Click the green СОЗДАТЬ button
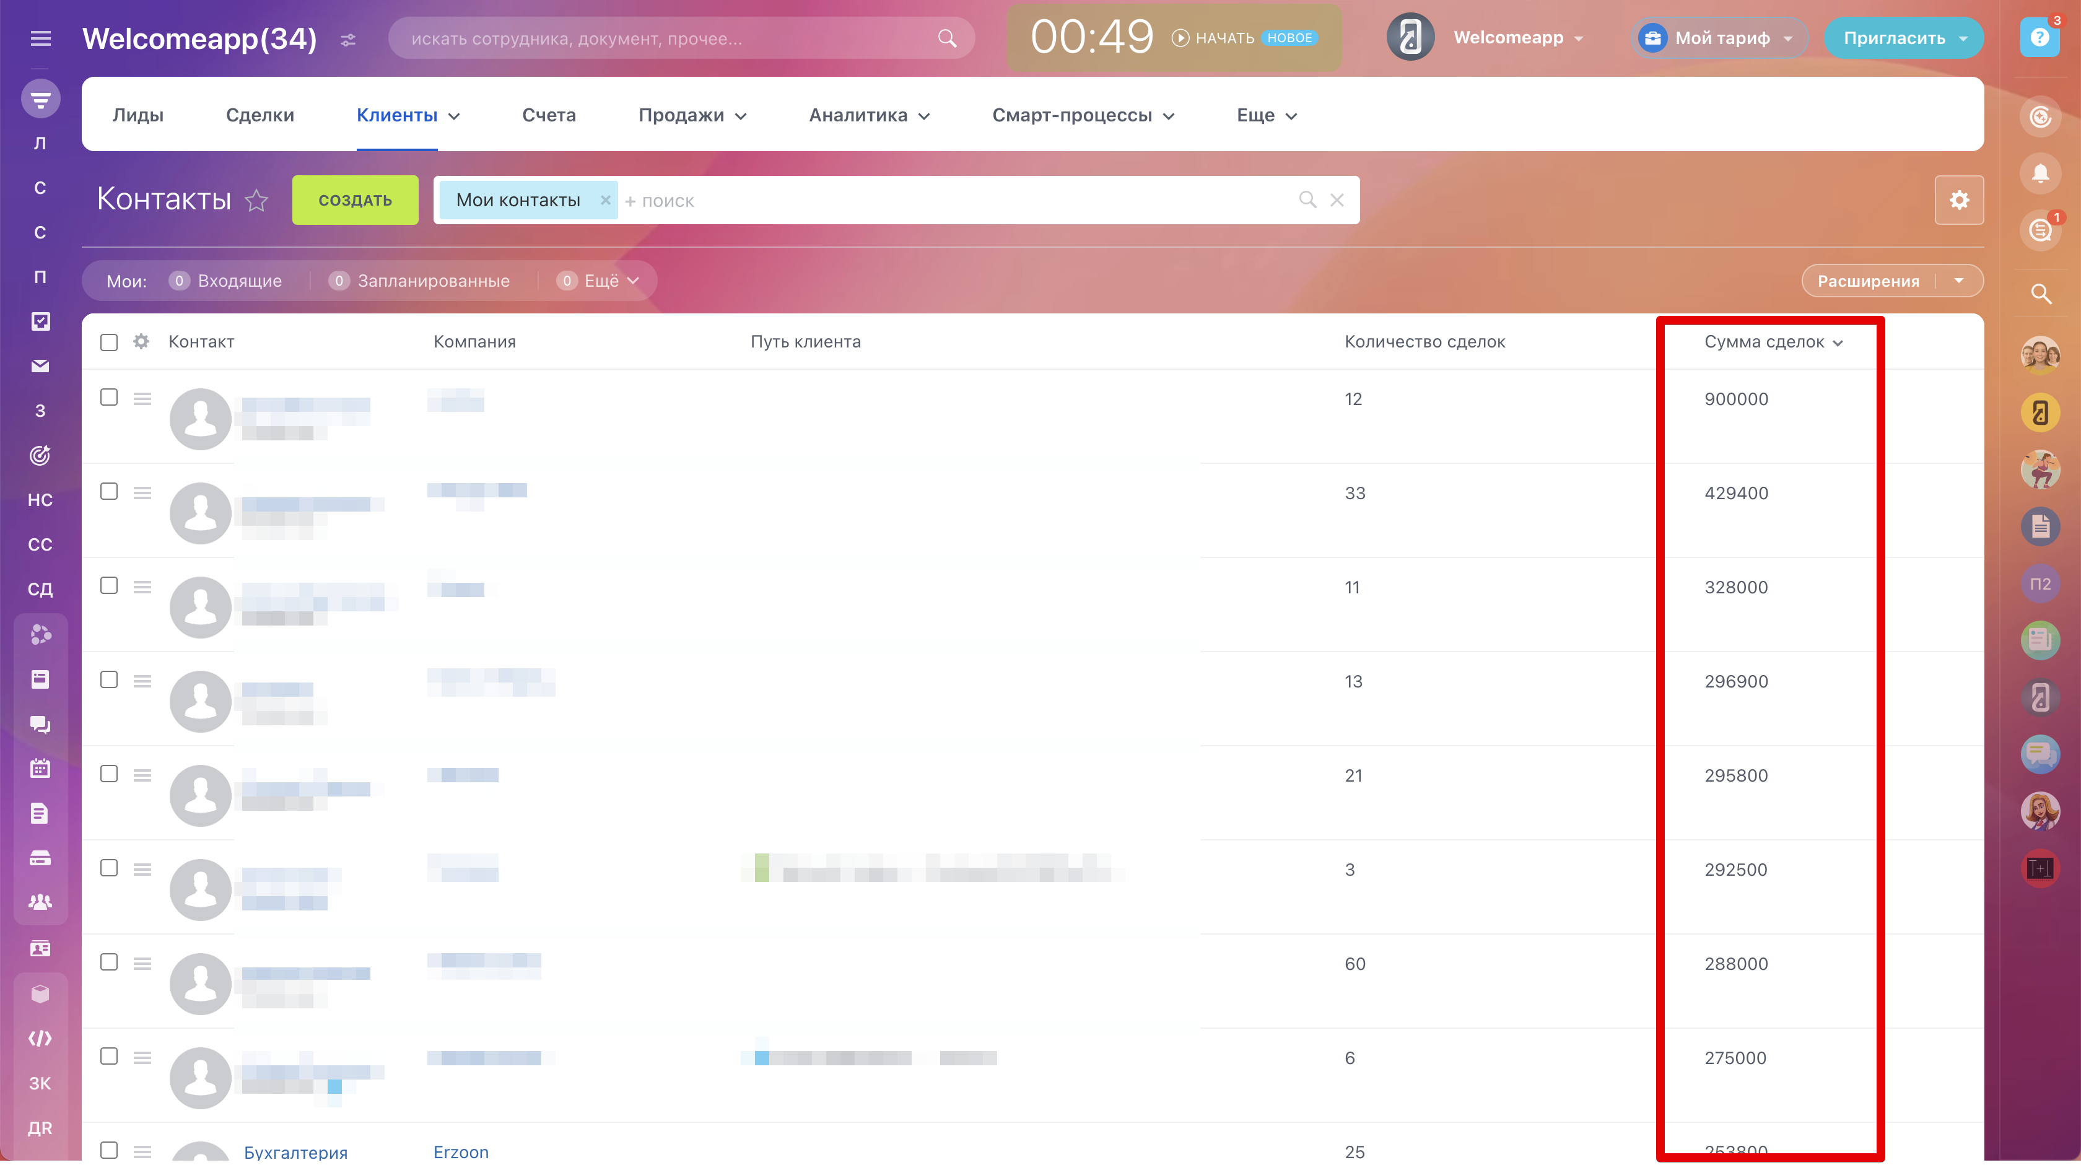The width and height of the screenshot is (2081, 1165). (x=355, y=201)
